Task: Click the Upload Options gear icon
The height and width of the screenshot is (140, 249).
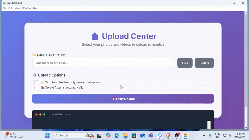Action: click(35, 75)
